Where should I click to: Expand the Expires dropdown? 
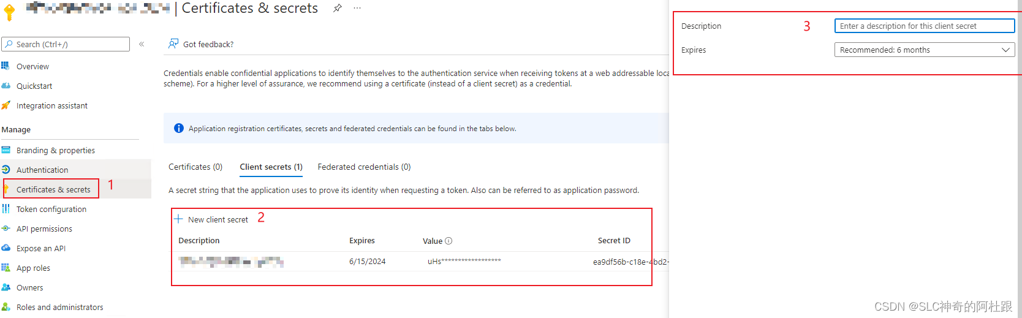click(924, 50)
